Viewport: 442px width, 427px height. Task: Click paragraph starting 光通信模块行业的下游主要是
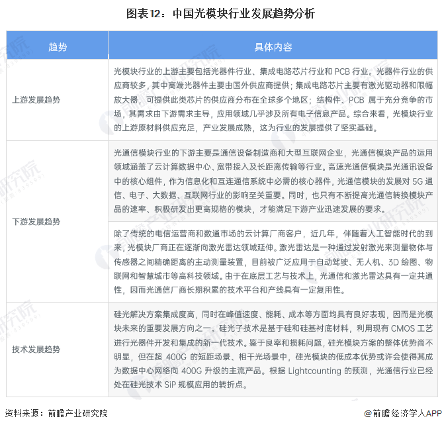tap(273, 181)
